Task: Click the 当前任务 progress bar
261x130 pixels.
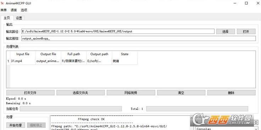Action: coord(71,109)
